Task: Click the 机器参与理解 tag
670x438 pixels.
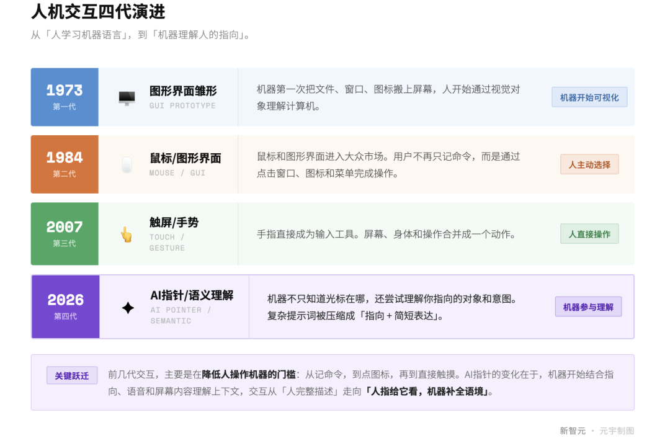Action: tap(588, 307)
